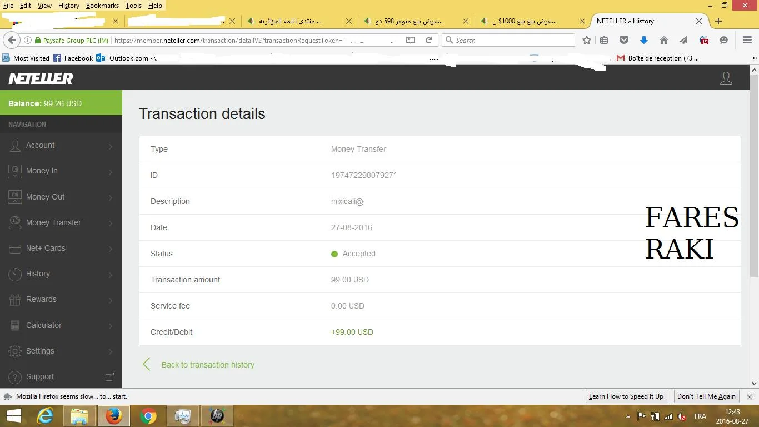This screenshot has width=759, height=427.
Task: Click the Pocket save icon
Action: pyautogui.click(x=624, y=40)
